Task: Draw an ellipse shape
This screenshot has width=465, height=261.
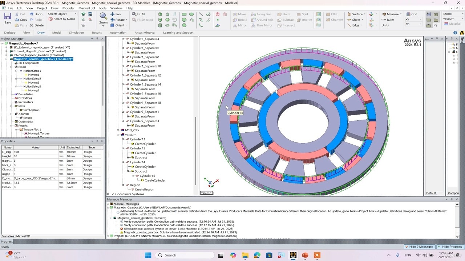Action: coord(191,14)
